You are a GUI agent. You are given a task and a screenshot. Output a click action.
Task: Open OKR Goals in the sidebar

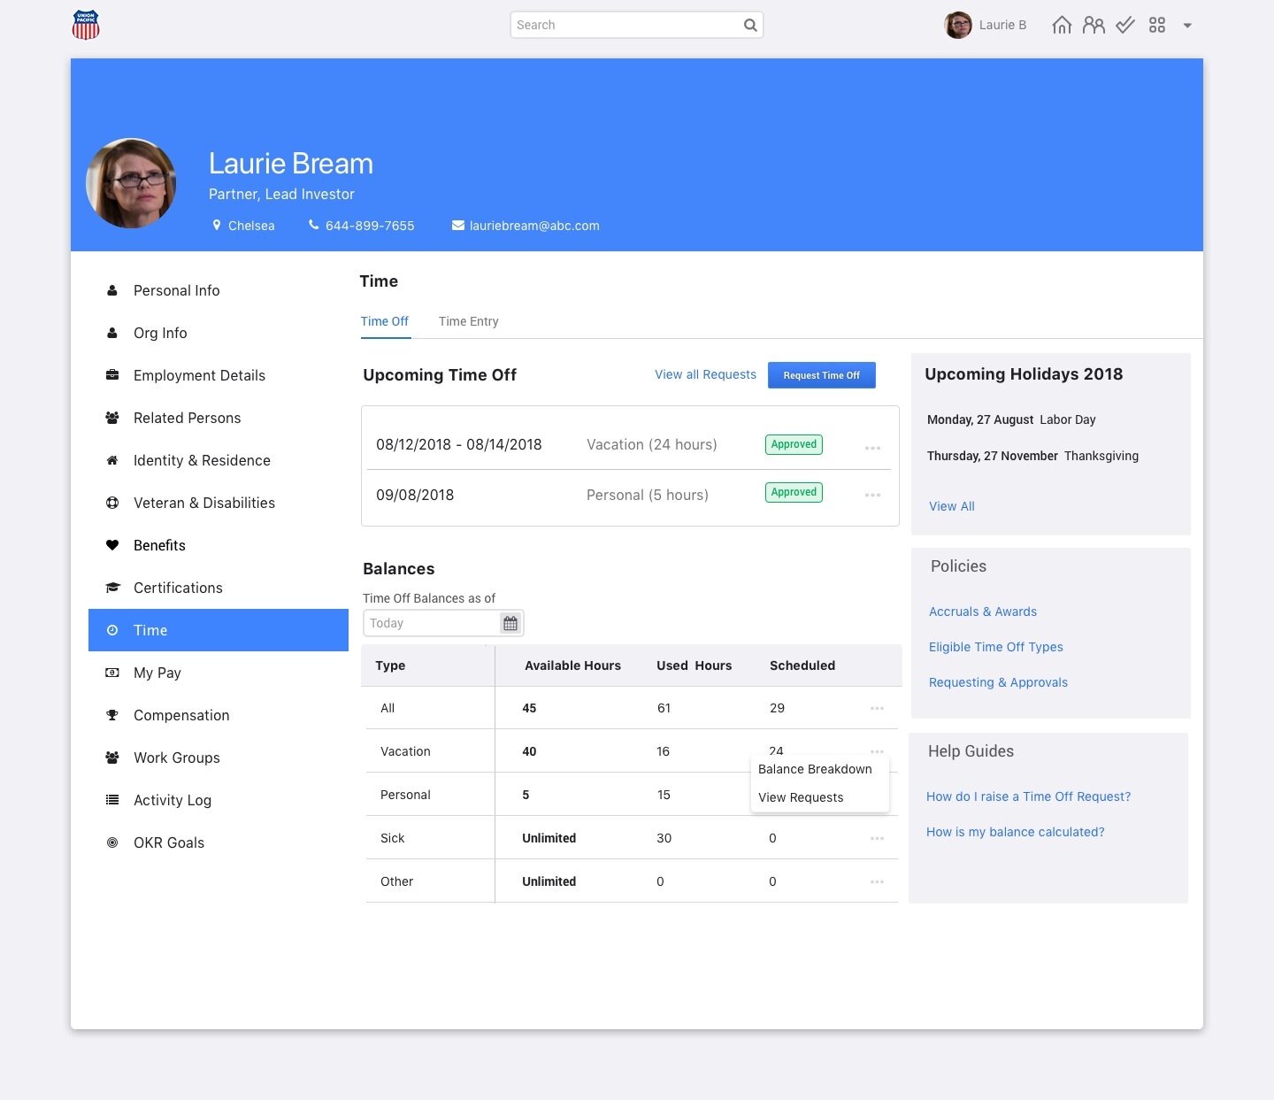tap(219, 842)
